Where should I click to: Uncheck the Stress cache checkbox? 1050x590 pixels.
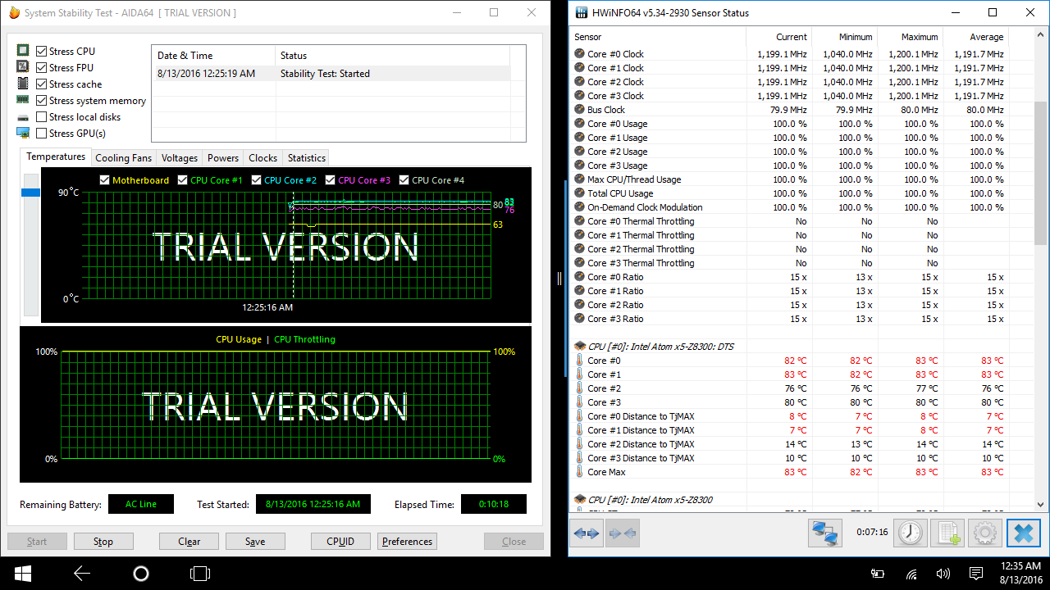[42, 84]
